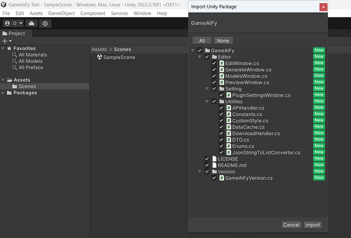The image size is (351, 238).
Task: Close the Import Unity Package dialog
Action: 323,7
